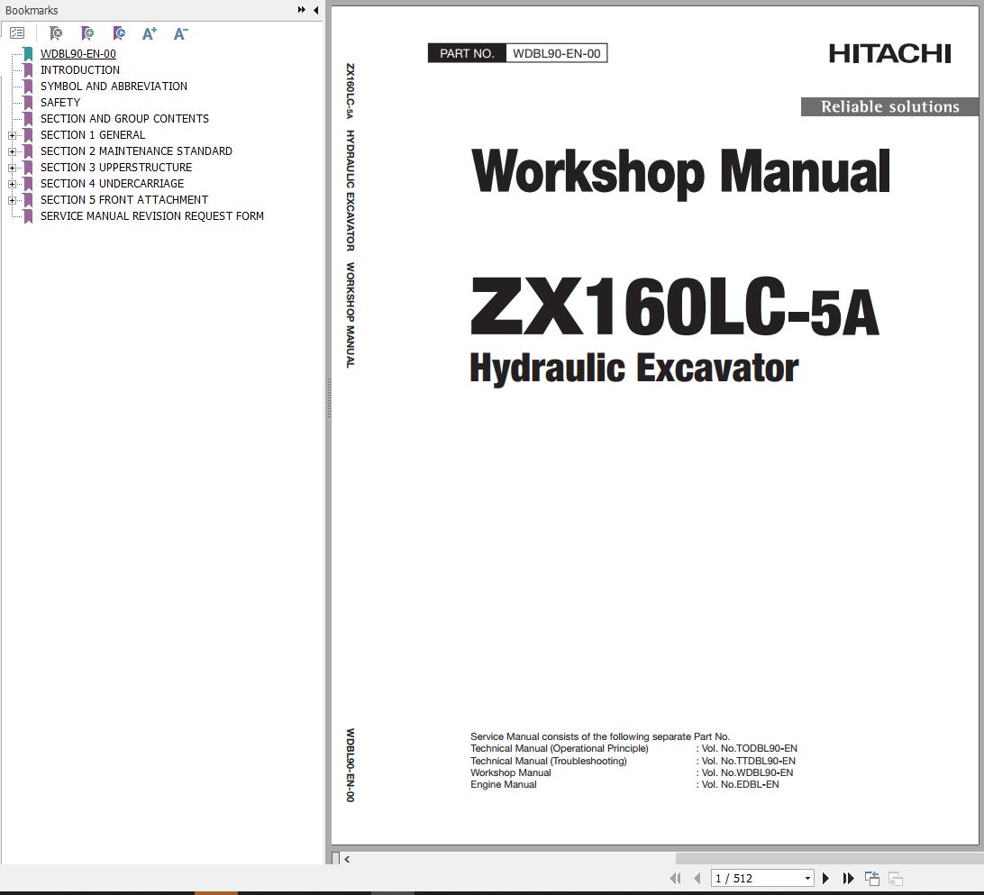Viewport: 984px width, 895px height.
Task: Select SECTION 3 UPPERSTRUCTURE bookmark
Action: [x=116, y=168]
